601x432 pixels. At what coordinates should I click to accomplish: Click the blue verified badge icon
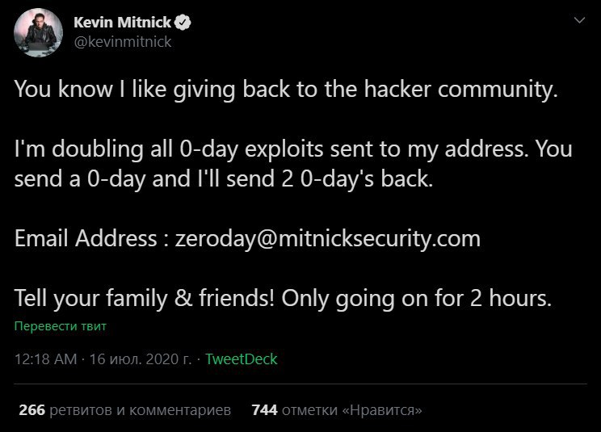pos(183,23)
